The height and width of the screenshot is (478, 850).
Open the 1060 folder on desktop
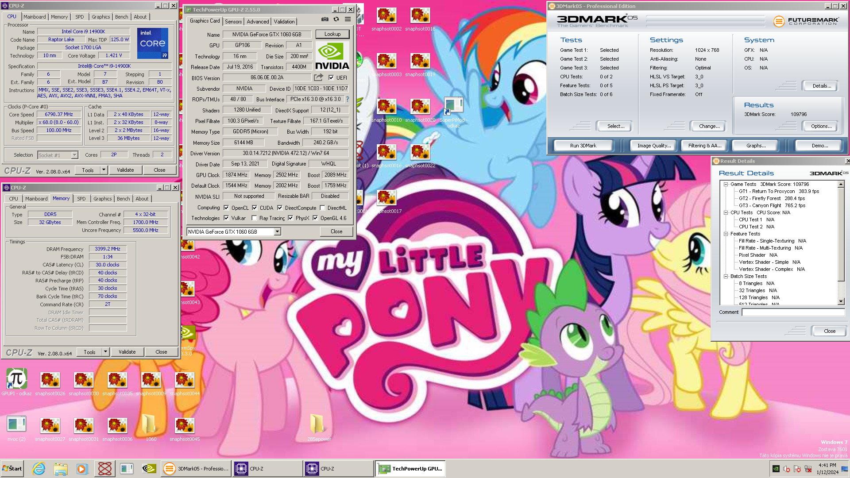pyautogui.click(x=151, y=428)
